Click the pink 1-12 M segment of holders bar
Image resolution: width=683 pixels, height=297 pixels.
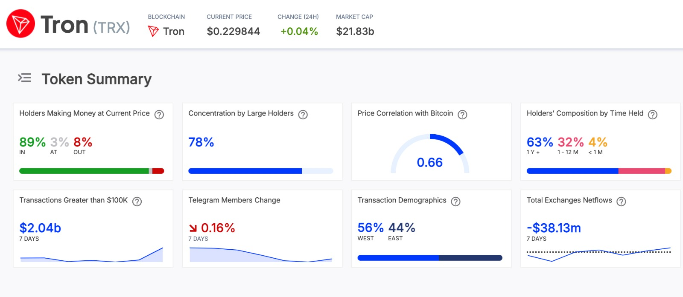click(x=642, y=171)
